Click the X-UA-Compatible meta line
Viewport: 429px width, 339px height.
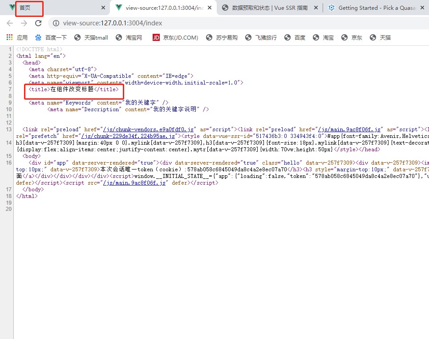(111, 76)
